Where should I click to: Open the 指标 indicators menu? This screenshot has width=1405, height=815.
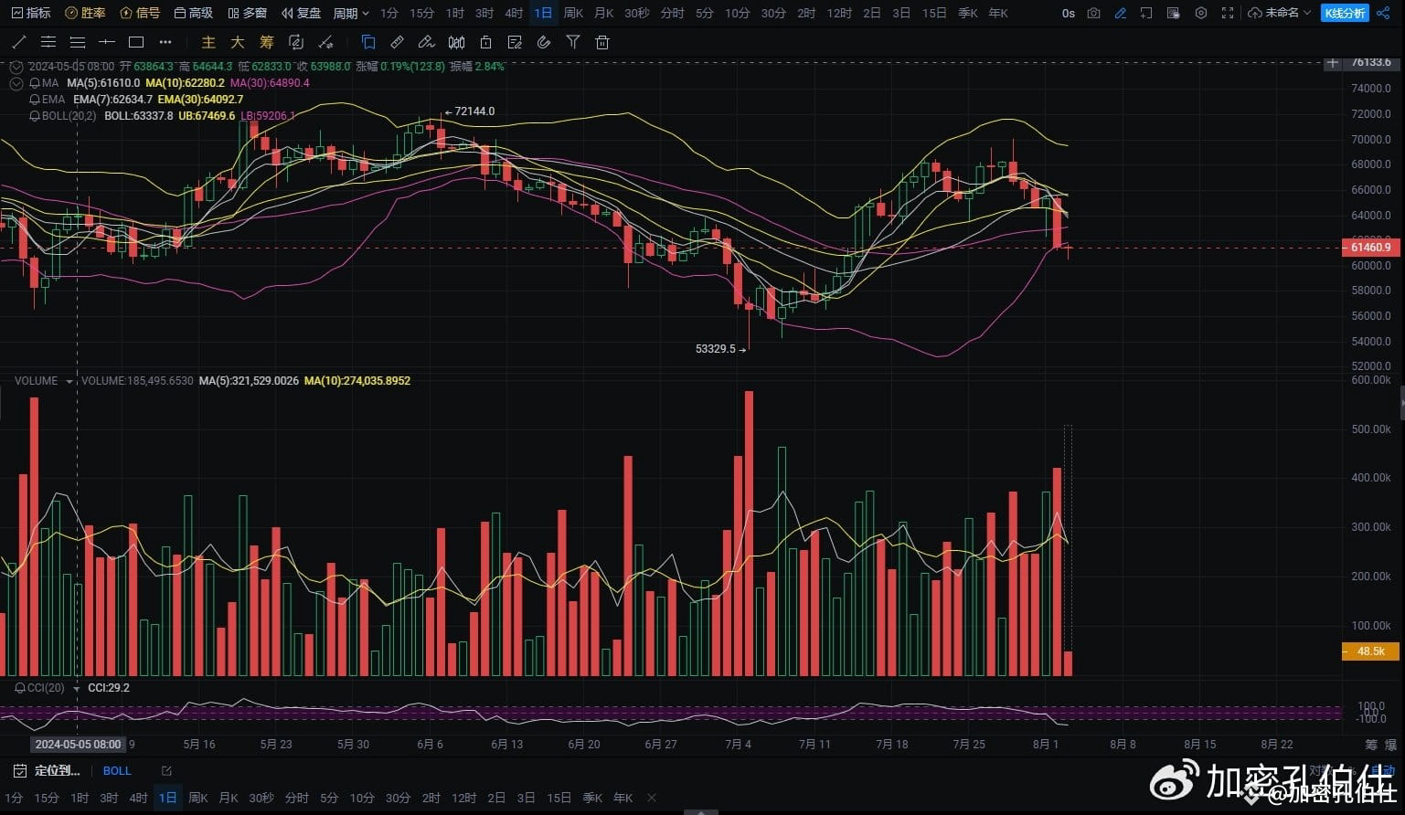click(x=31, y=13)
